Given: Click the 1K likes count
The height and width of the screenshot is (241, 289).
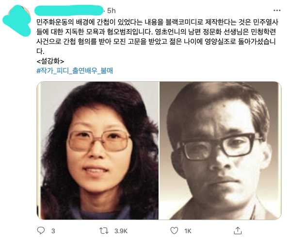Looking at the screenshot, I should tap(188, 231).
